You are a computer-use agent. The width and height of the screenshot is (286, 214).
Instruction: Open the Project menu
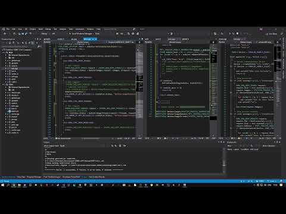(x=33, y=29)
